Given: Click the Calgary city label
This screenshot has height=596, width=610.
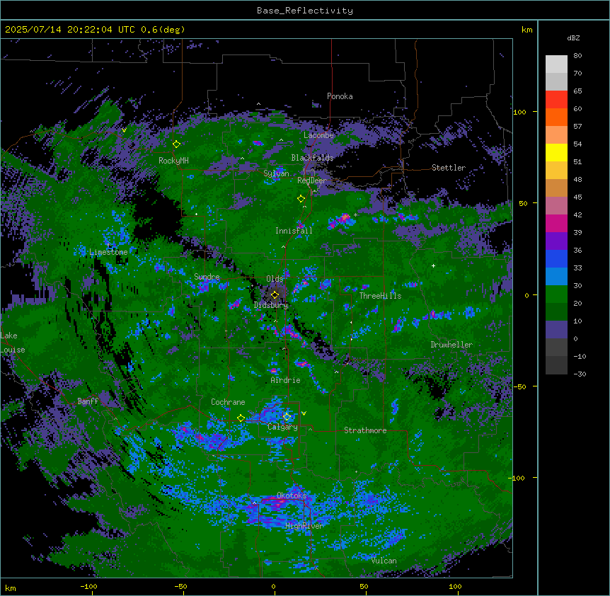Looking at the screenshot, I should click(282, 427).
